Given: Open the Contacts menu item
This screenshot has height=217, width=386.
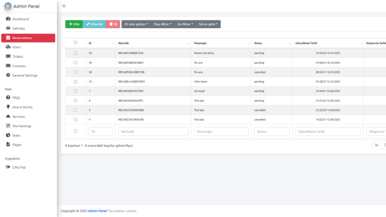Looking at the screenshot, I should coord(28,66).
